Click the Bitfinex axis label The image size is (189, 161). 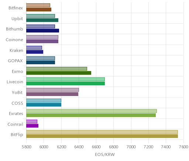click(16, 8)
